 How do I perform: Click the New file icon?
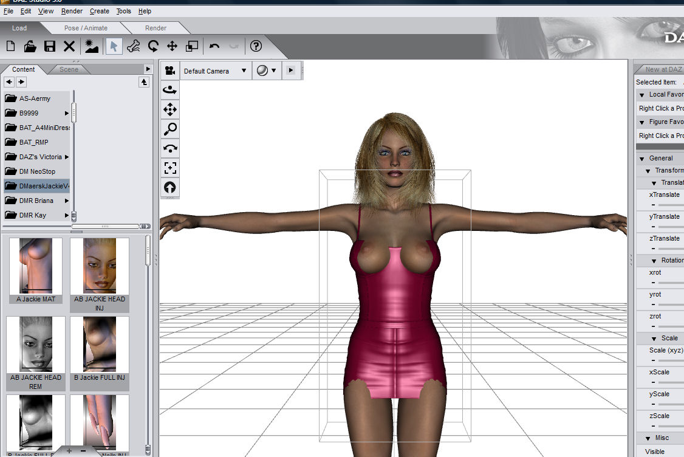[10, 46]
